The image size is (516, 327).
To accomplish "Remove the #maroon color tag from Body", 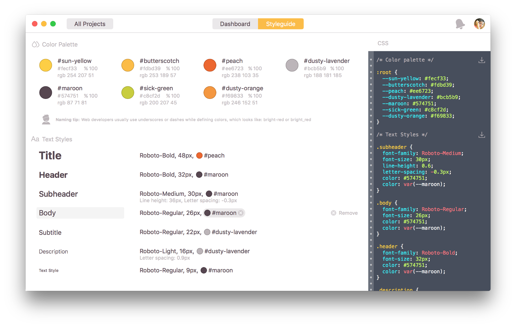I will click(x=241, y=213).
